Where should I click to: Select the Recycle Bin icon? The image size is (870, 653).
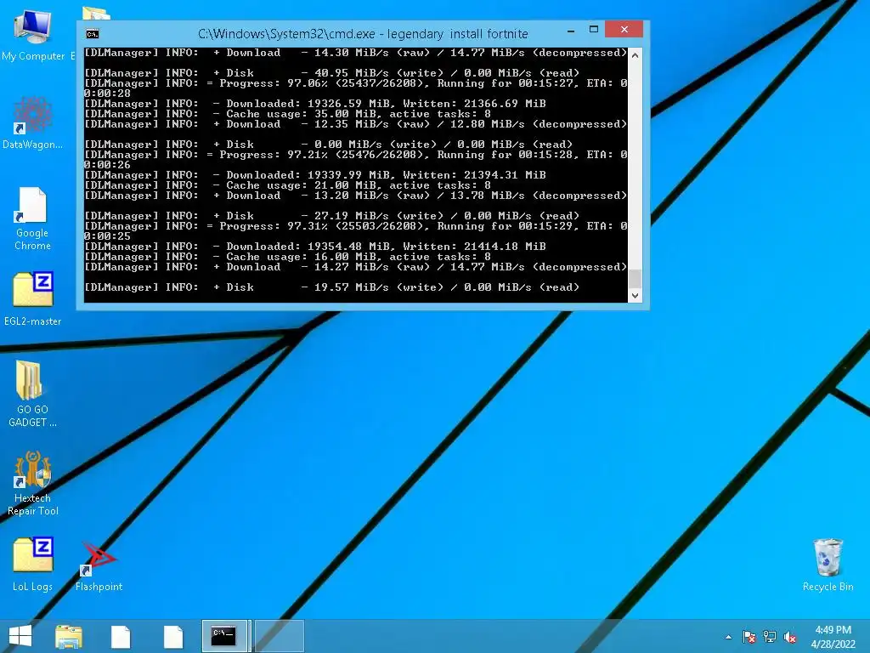point(828,565)
